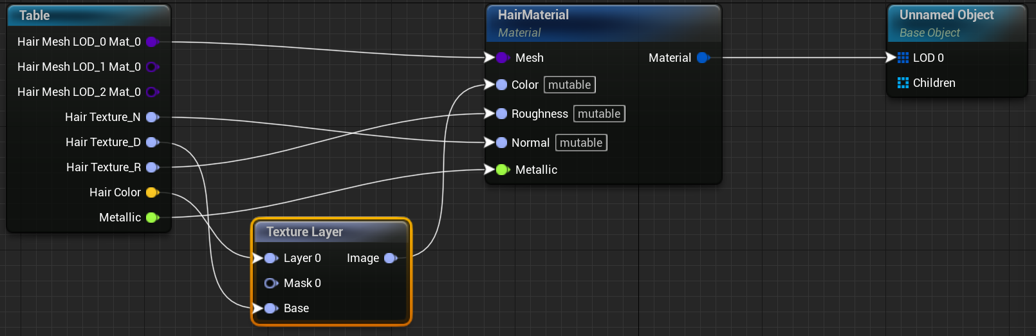Viewport: 1036px width, 336px height.
Task: Click the 'LOD 0' label
Action: [x=929, y=58]
